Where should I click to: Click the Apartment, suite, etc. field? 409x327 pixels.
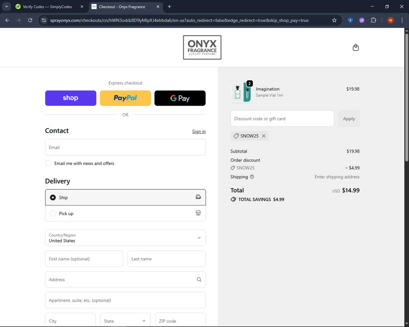(x=125, y=300)
